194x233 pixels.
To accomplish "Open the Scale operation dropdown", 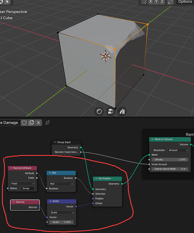I will click(x=61, y=212).
